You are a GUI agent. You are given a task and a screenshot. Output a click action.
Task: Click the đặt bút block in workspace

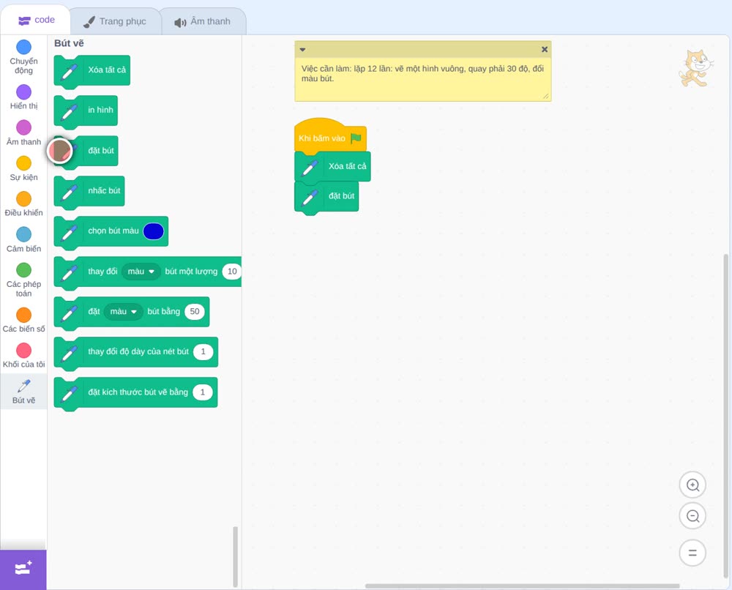(326, 196)
